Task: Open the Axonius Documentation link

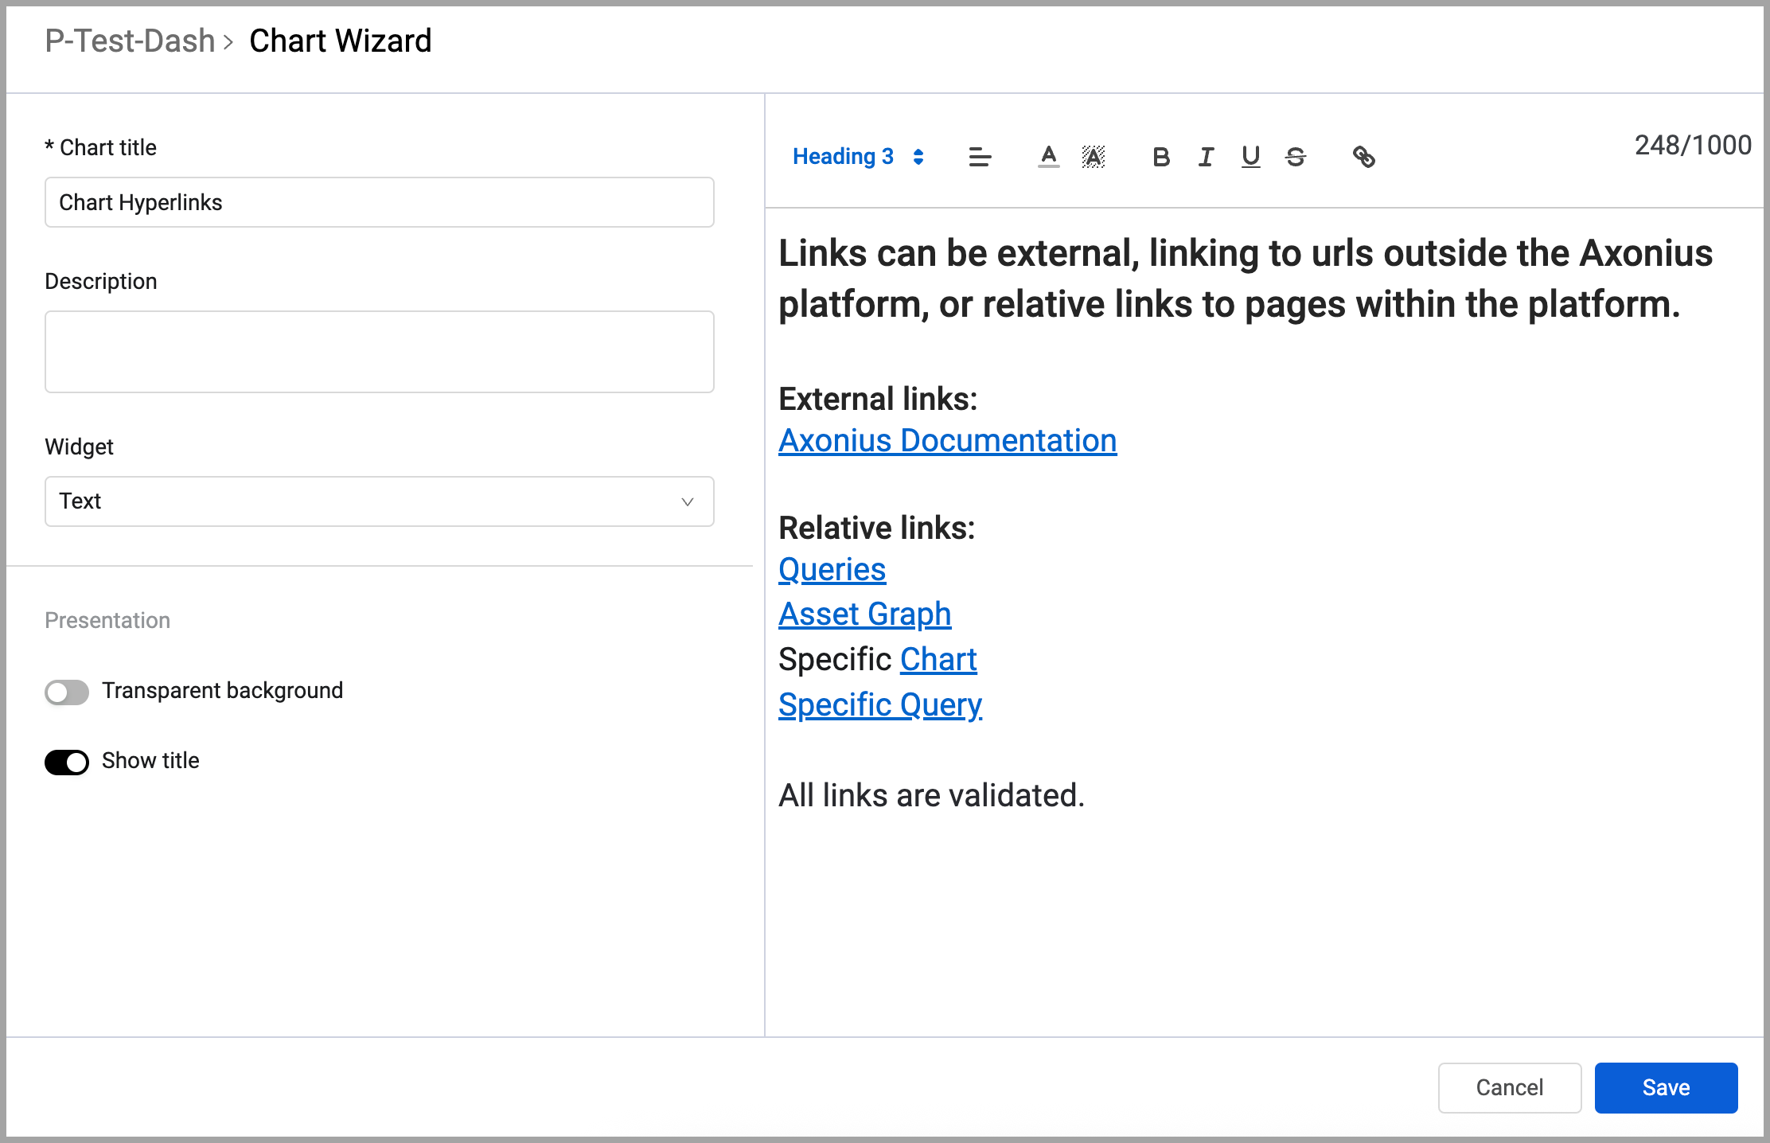Action: [947, 441]
